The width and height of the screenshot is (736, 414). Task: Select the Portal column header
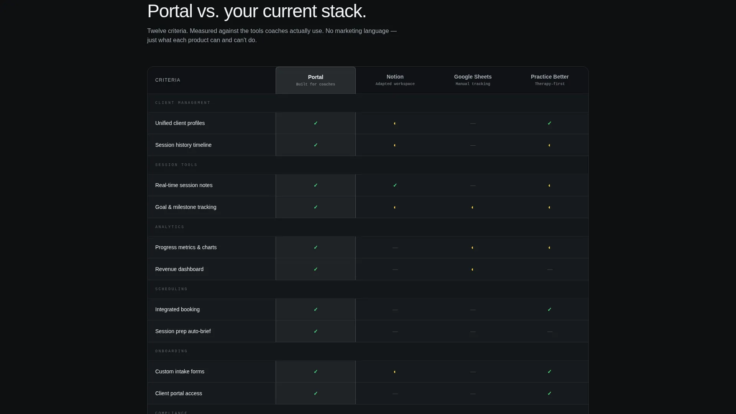(315, 80)
